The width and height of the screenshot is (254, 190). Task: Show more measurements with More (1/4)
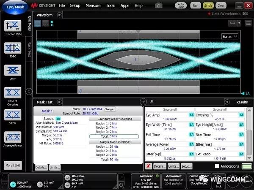[12, 165]
